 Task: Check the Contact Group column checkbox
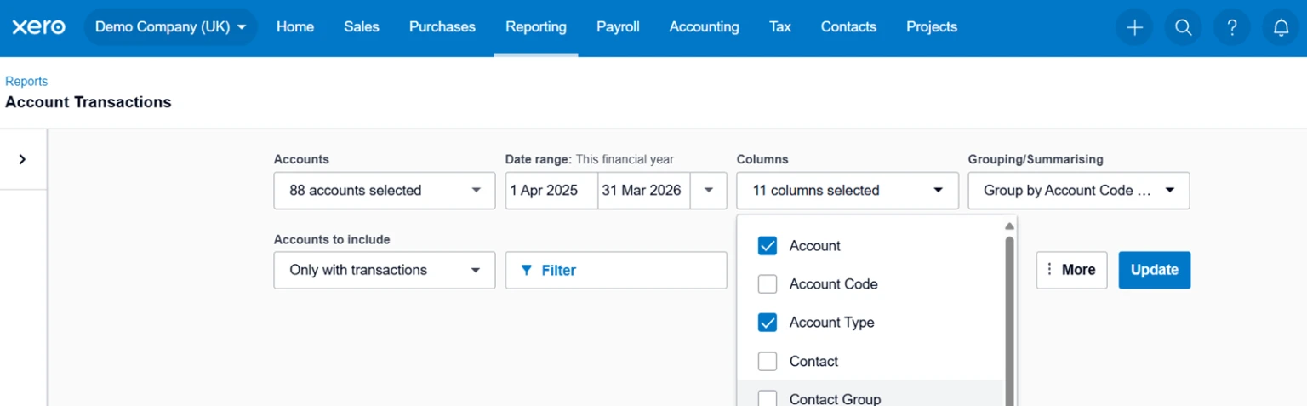pos(768,398)
